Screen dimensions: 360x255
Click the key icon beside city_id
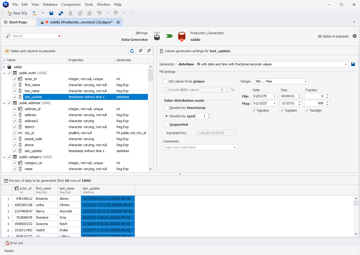pyautogui.click(x=20, y=133)
